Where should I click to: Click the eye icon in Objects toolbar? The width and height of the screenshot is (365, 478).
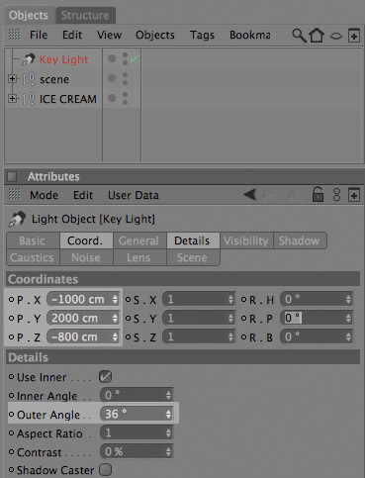336,36
